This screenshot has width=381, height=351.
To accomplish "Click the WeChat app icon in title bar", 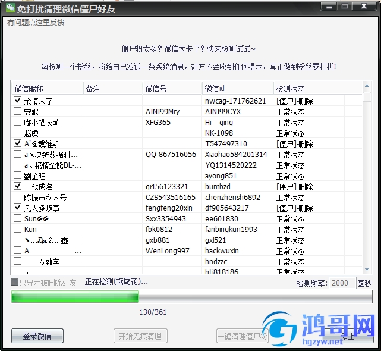I will pos(11,8).
